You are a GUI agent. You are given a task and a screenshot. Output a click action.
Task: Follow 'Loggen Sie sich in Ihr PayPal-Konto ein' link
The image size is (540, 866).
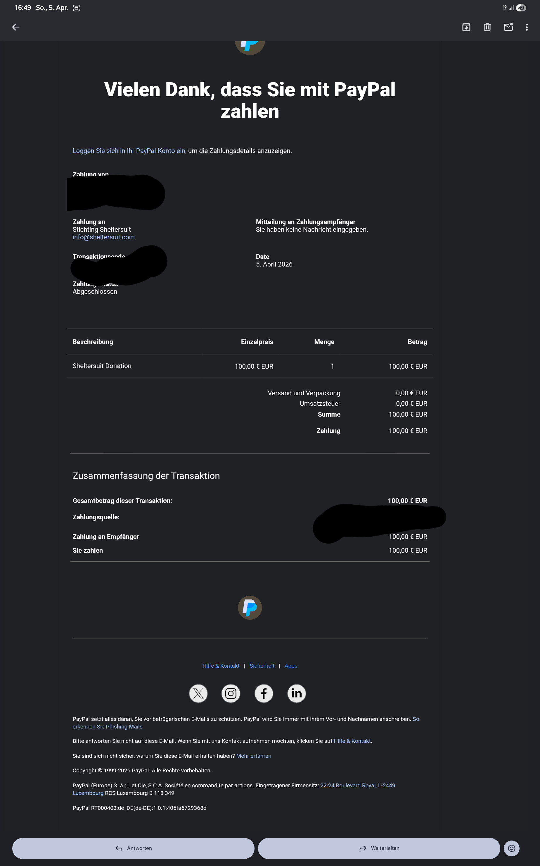[129, 151]
